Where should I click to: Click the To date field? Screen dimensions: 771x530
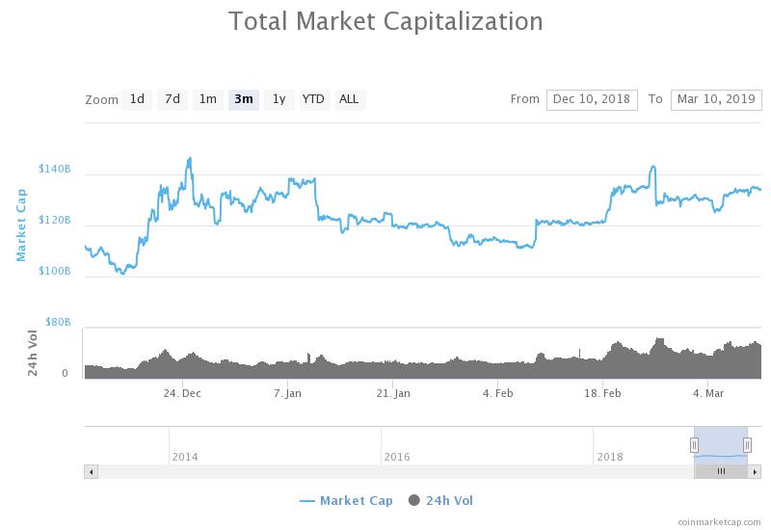(x=716, y=99)
